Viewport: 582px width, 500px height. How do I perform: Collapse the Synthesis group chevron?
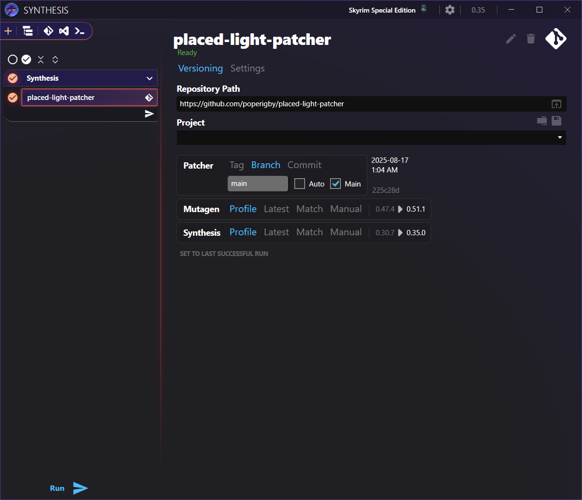(149, 78)
